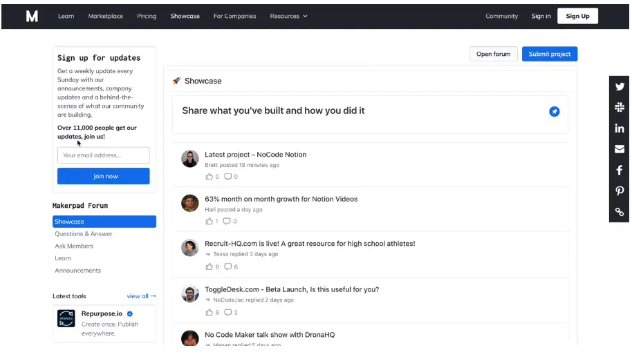Click the email address input field
Image resolution: width=632 pixels, height=359 pixels.
tap(104, 155)
